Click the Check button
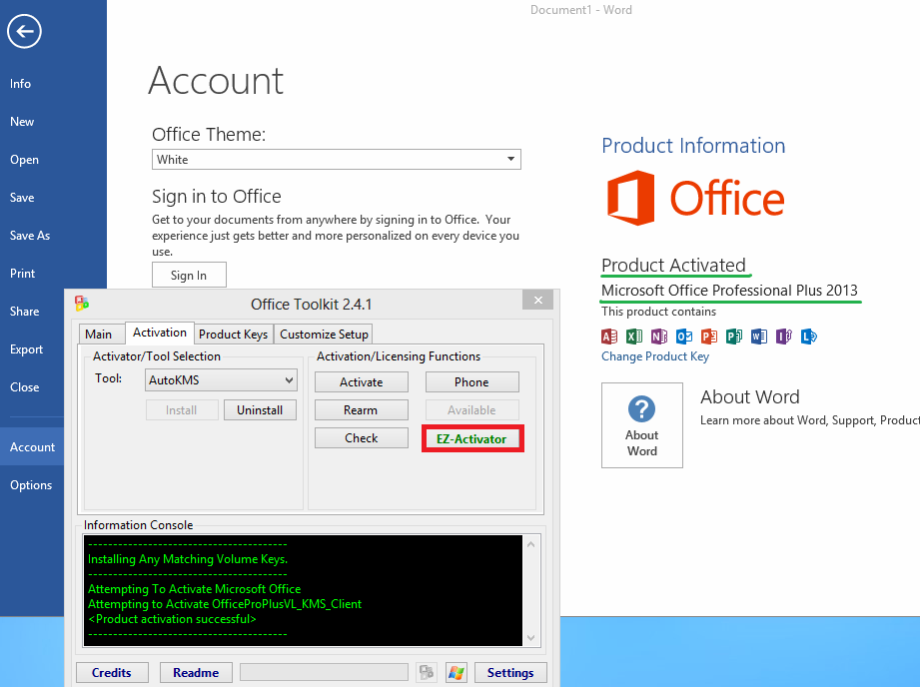The image size is (920, 687). coord(362,438)
